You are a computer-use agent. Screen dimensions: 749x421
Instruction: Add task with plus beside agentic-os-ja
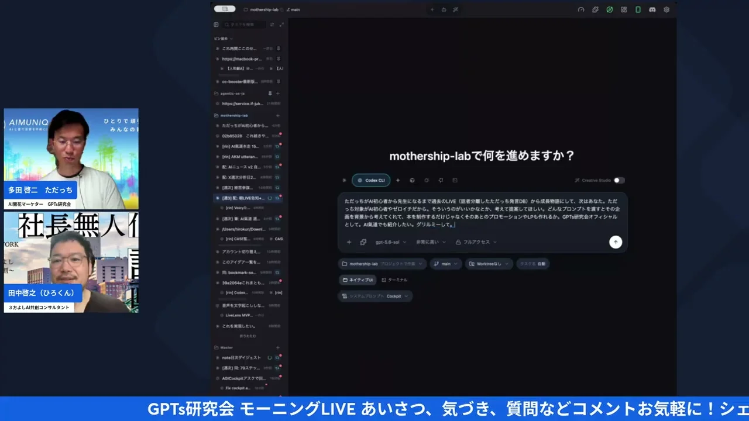tap(278, 94)
